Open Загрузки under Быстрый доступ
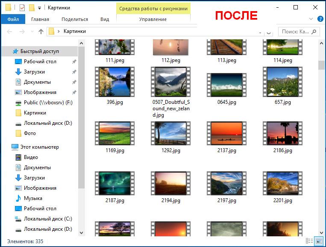Viewport: 326px width, 247px height. click(x=34, y=72)
